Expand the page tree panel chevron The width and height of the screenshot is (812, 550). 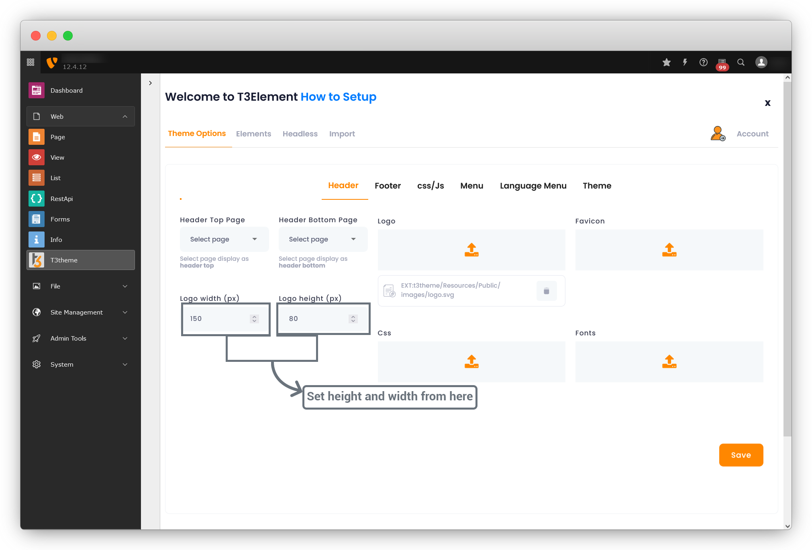pyautogui.click(x=150, y=83)
